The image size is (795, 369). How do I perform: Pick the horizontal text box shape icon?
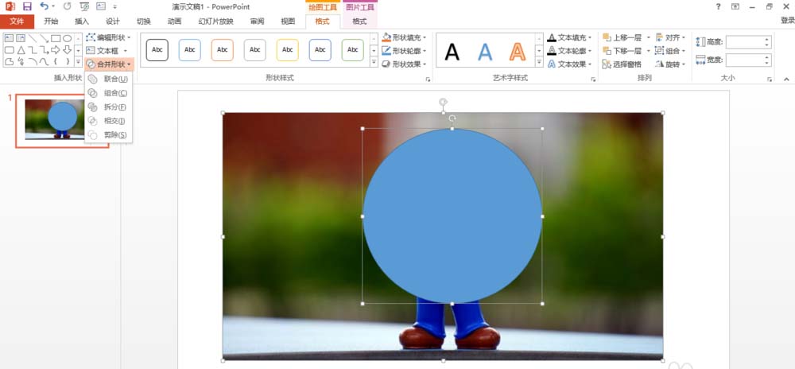point(9,38)
